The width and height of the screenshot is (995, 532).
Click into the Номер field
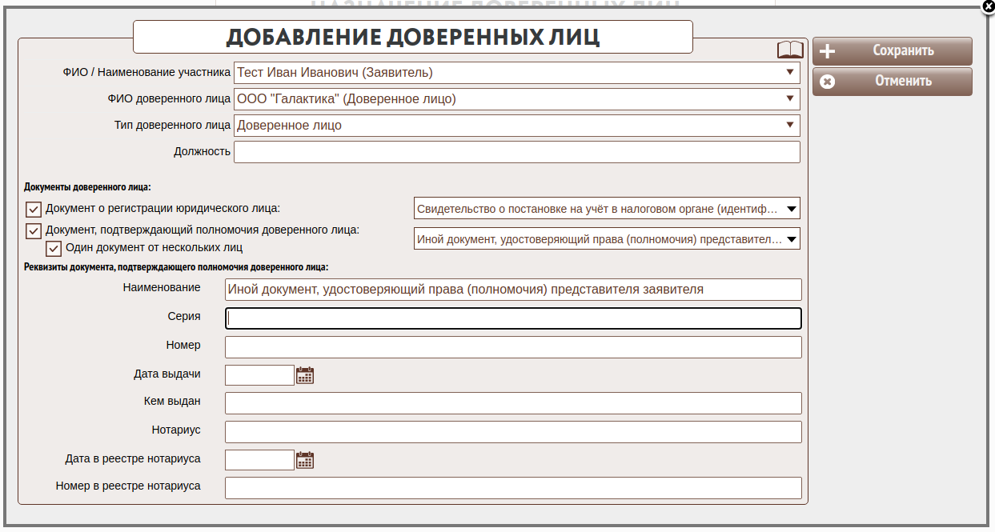point(512,347)
